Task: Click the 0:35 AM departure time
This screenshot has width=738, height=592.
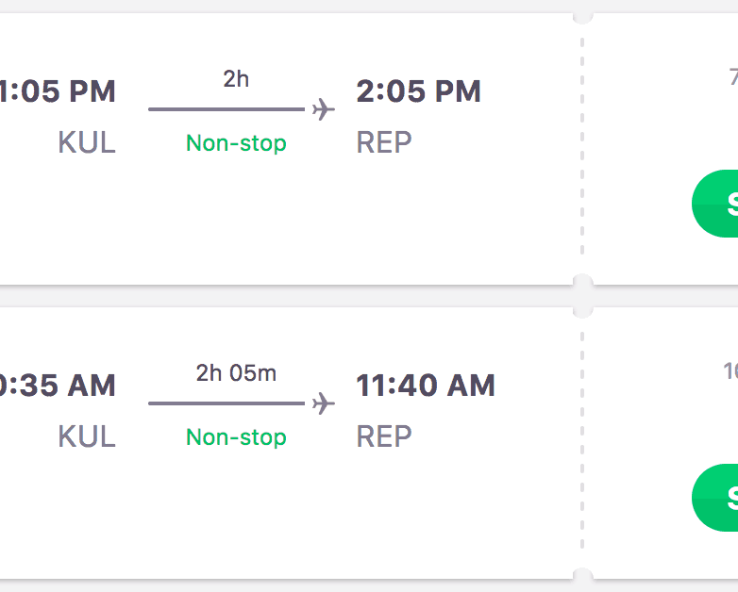Action: pos(57,386)
